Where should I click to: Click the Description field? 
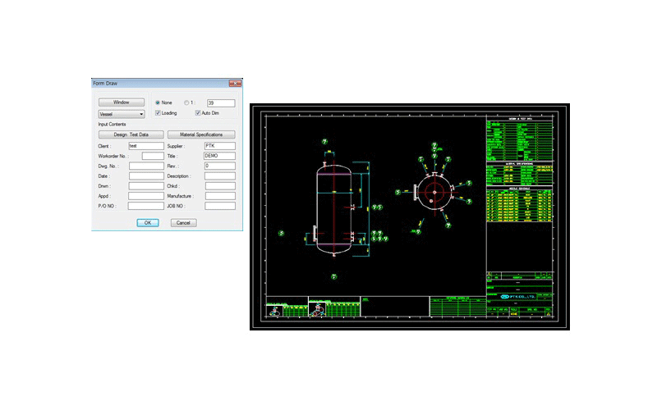tap(220, 176)
